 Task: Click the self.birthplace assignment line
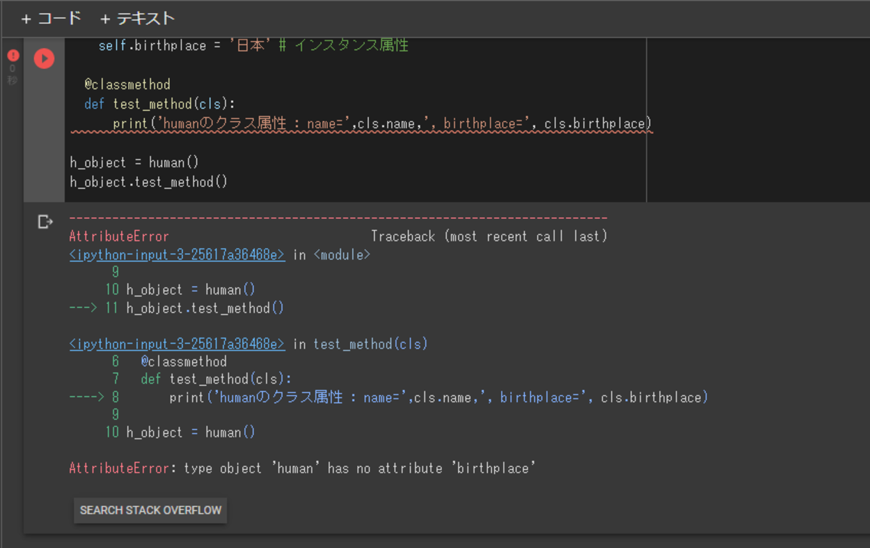tap(253, 46)
